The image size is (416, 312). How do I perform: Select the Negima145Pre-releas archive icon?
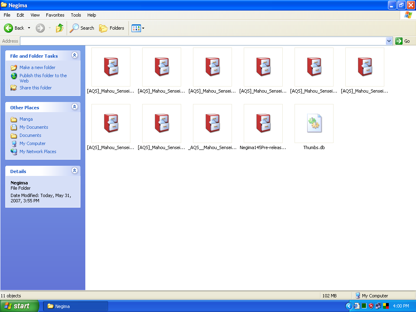pyautogui.click(x=263, y=123)
